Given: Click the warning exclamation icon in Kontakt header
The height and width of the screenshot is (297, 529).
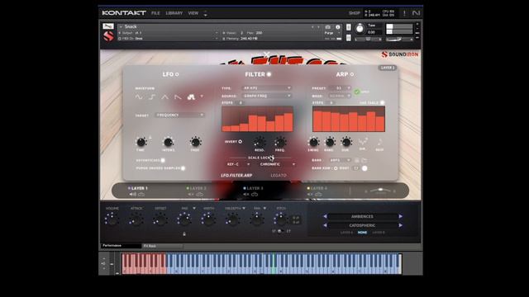Looking at the screenshot, I should click(404, 13).
